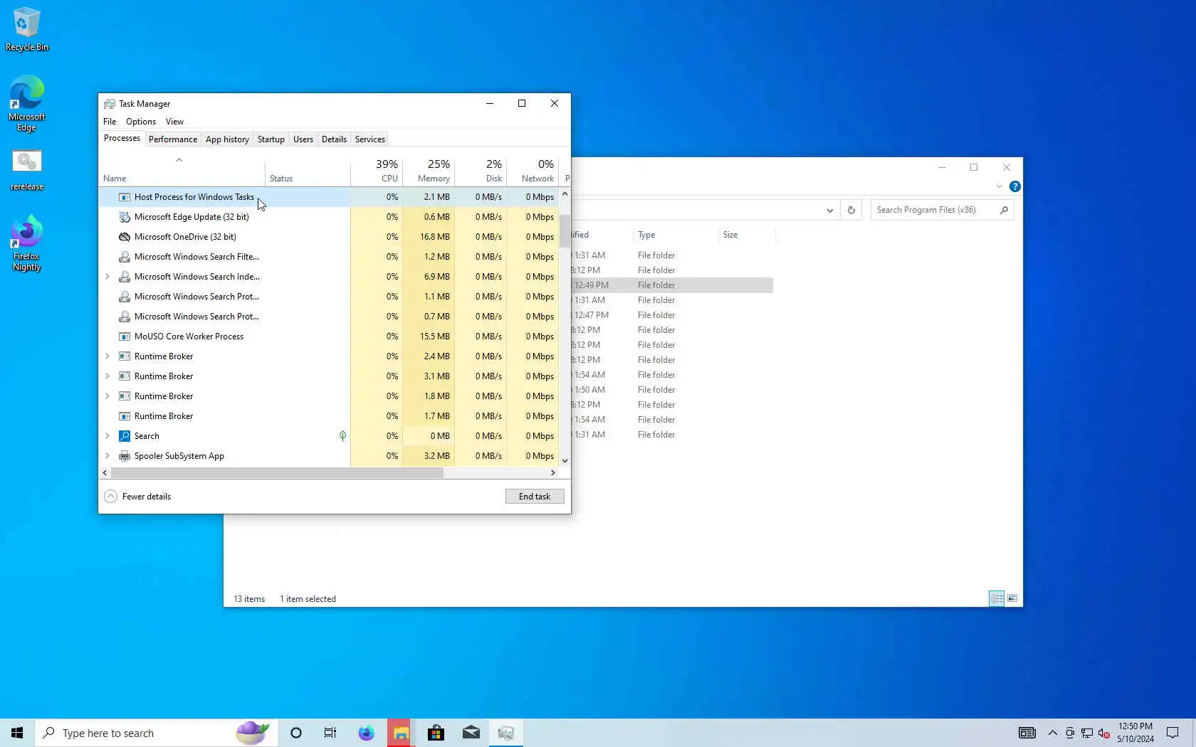Click the Spooler SubSystem App printer icon

point(125,456)
